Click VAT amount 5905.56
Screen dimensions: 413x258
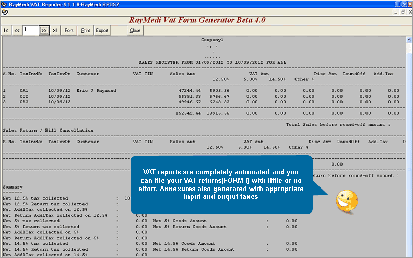(219, 91)
